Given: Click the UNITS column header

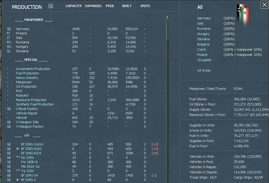Looking at the screenshot, I should 145,6.
